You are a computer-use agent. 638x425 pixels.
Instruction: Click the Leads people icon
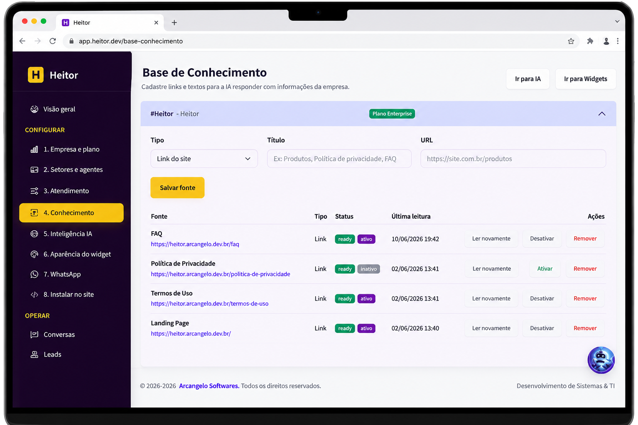(34, 354)
